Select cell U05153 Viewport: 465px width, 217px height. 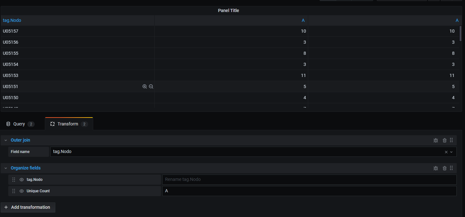tap(78, 75)
